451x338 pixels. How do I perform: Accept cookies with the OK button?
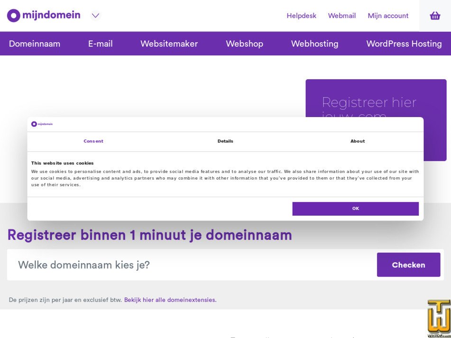click(356, 209)
